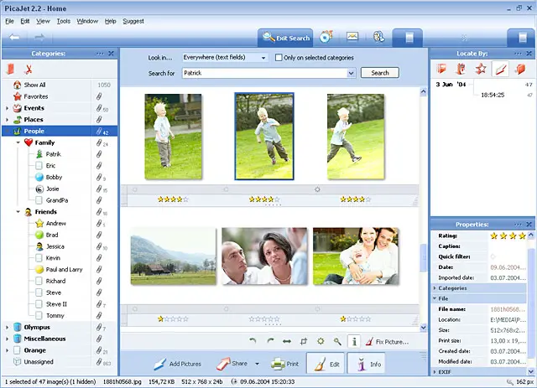
Task: Tick the checkbox next to Eric
Action: [39, 166]
